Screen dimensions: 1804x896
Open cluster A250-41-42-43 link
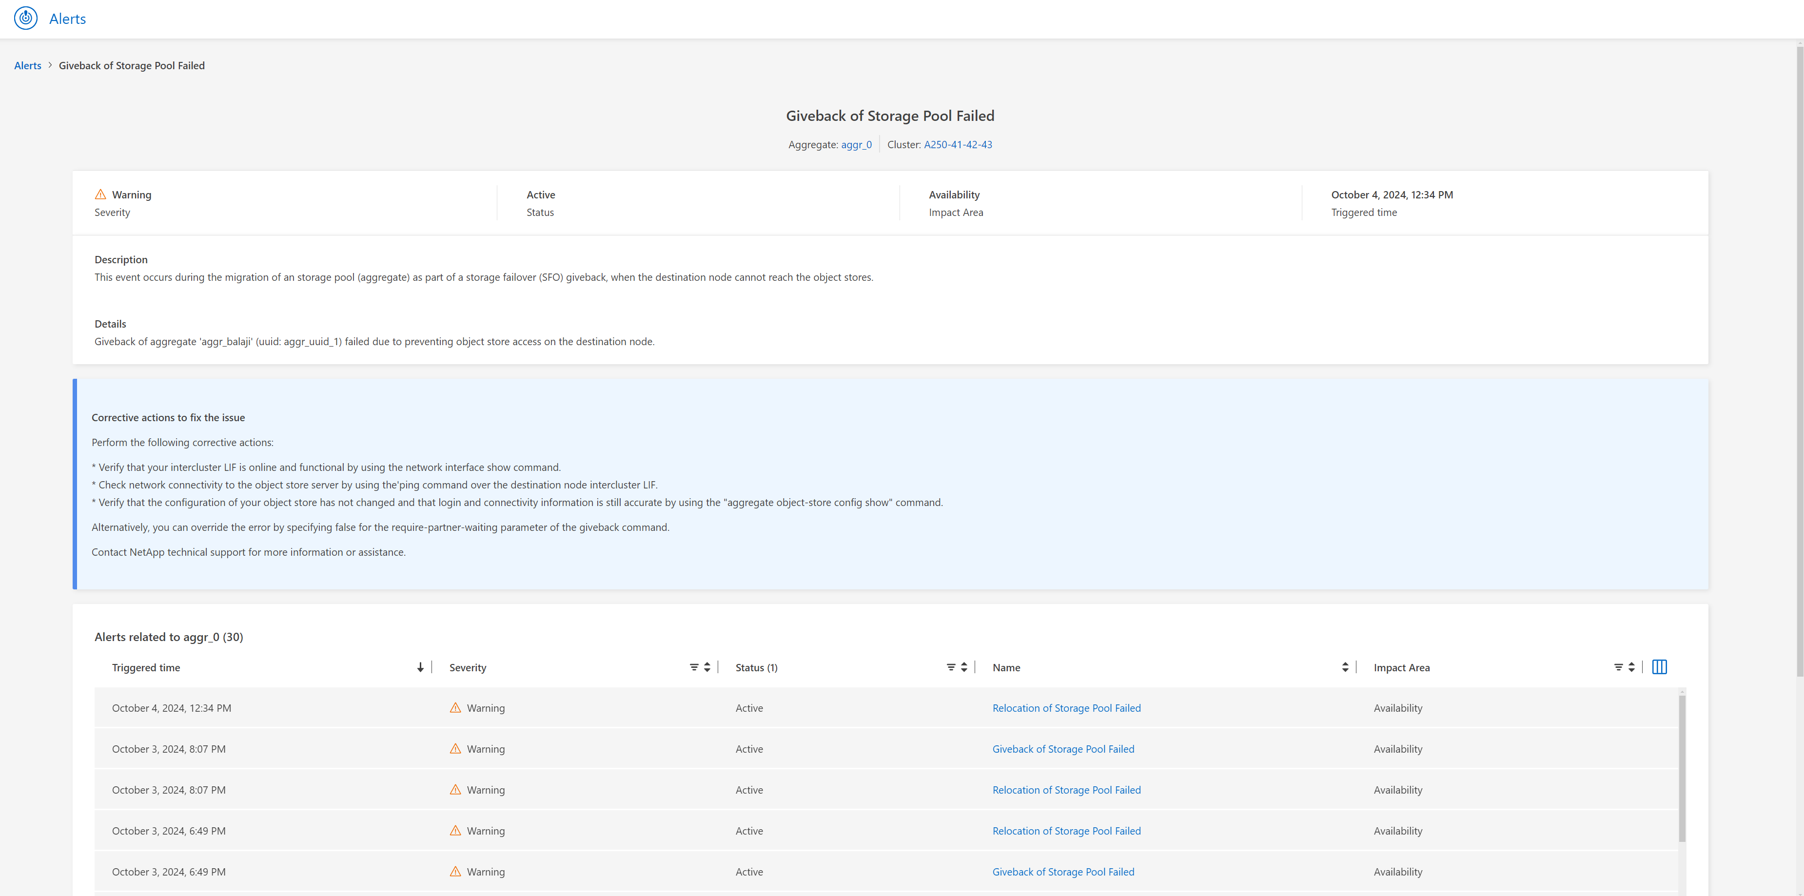point(957,144)
